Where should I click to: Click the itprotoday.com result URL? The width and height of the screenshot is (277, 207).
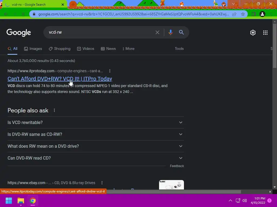pos(55,71)
